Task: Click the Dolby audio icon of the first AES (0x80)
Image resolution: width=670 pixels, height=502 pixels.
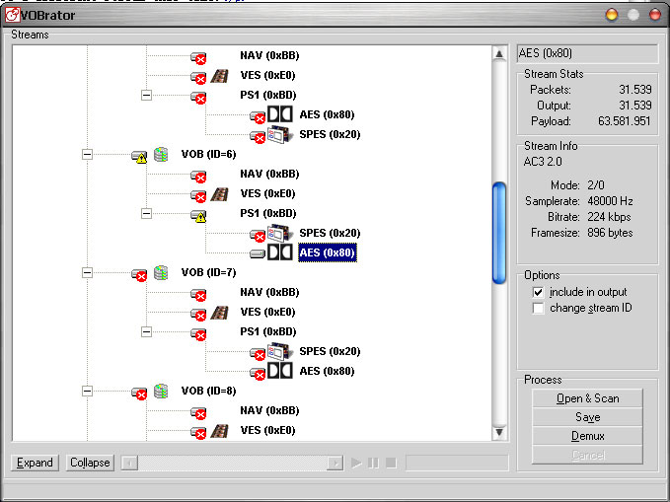Action: pos(279,114)
